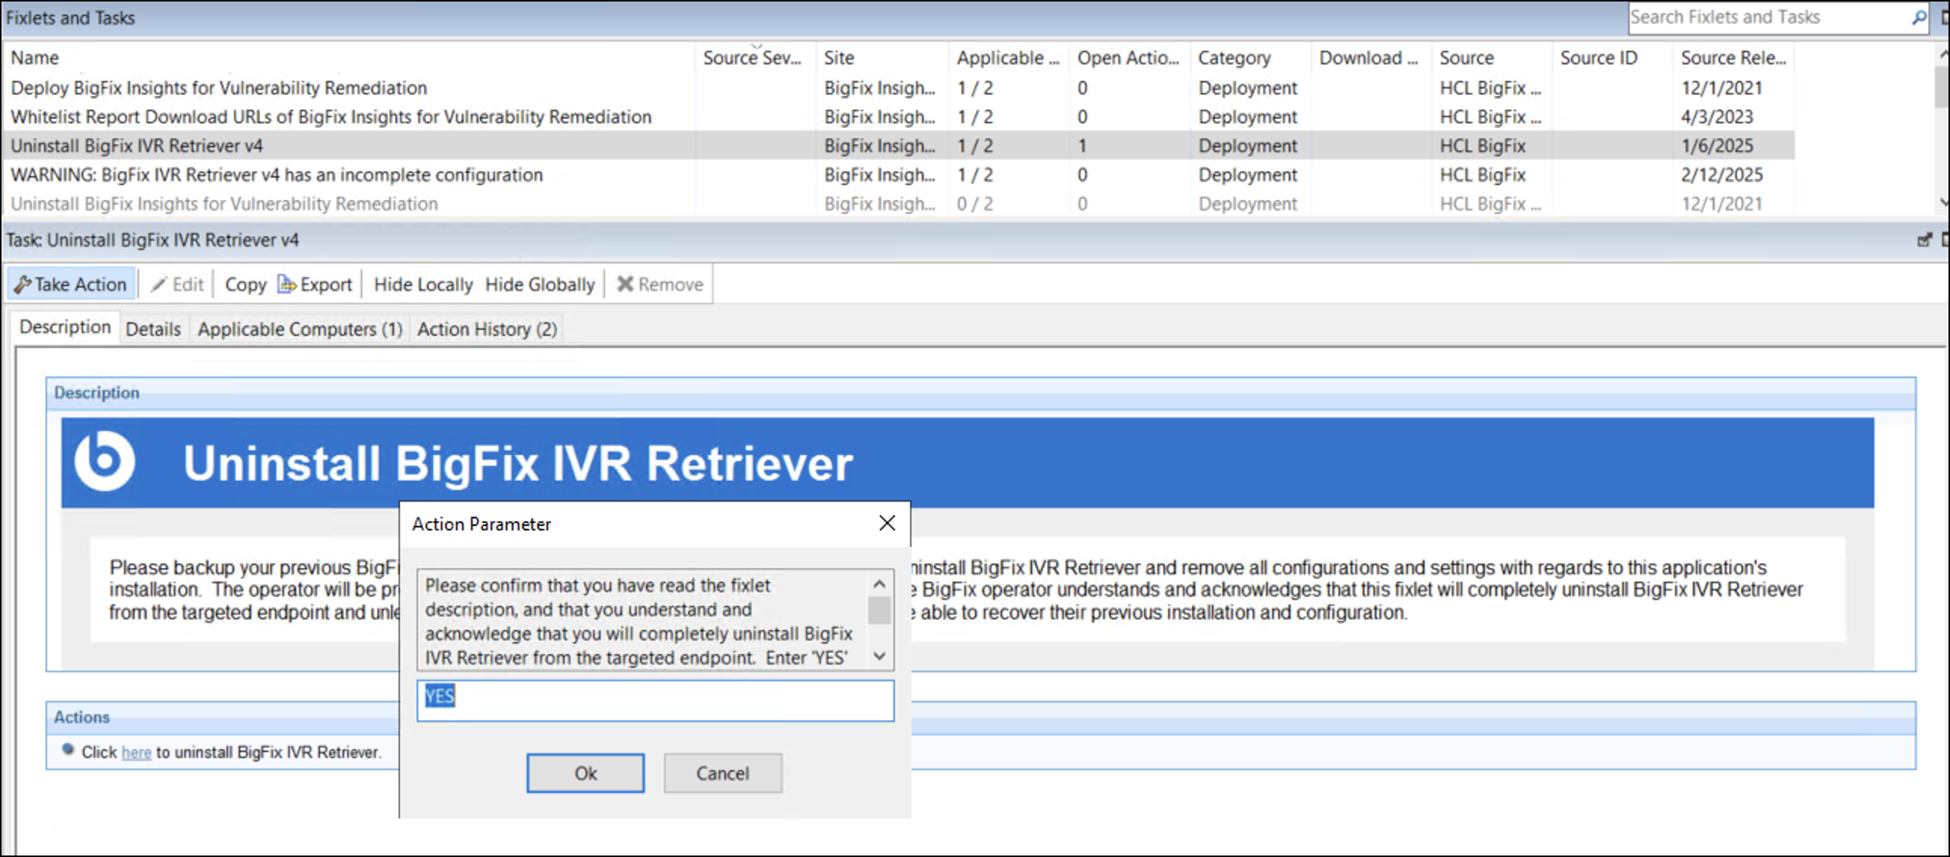
Task: Sort list by Source Severity column
Action: (751, 58)
